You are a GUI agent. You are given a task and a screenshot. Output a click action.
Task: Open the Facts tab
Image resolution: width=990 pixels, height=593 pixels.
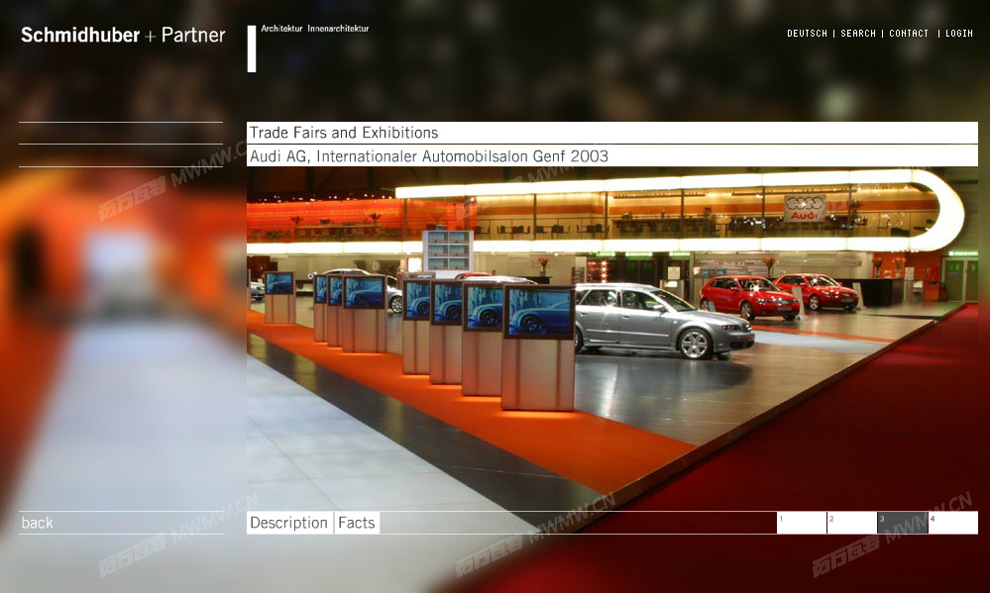[x=357, y=523]
